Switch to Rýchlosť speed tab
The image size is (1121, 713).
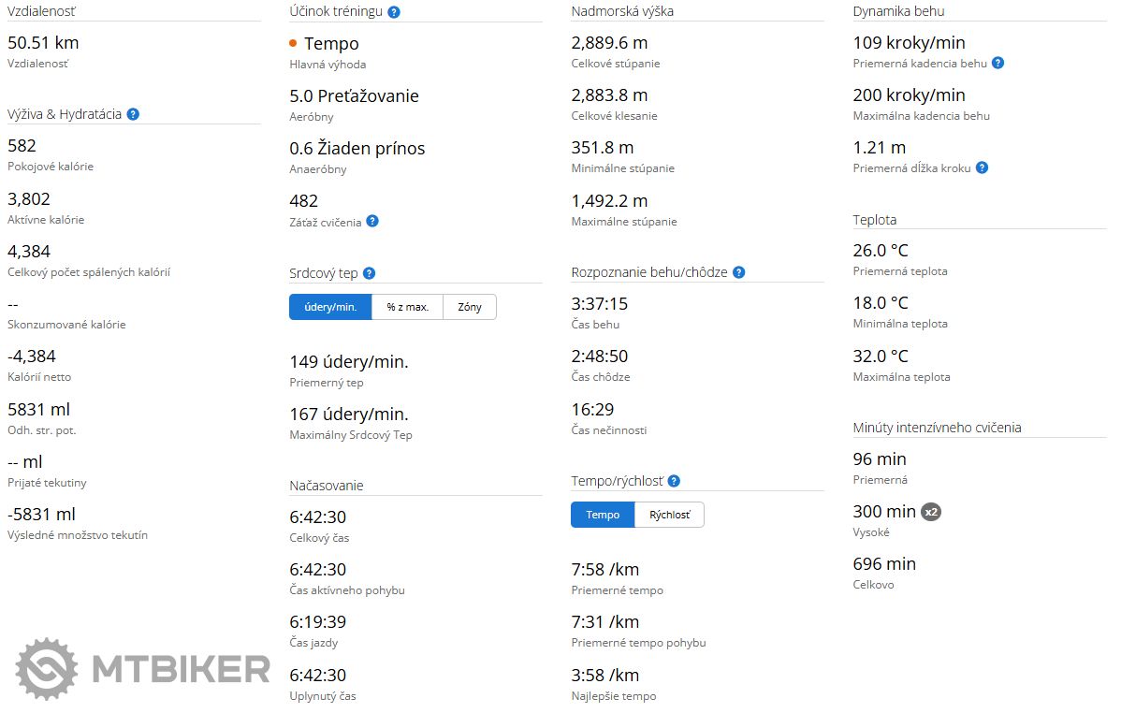(x=669, y=515)
